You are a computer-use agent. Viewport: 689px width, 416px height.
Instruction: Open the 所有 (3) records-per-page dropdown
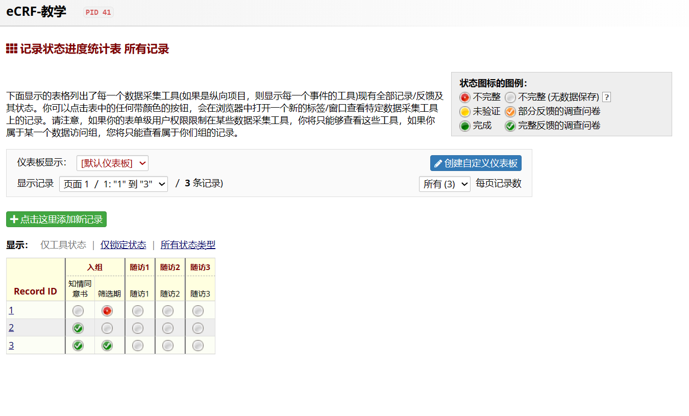[445, 184]
